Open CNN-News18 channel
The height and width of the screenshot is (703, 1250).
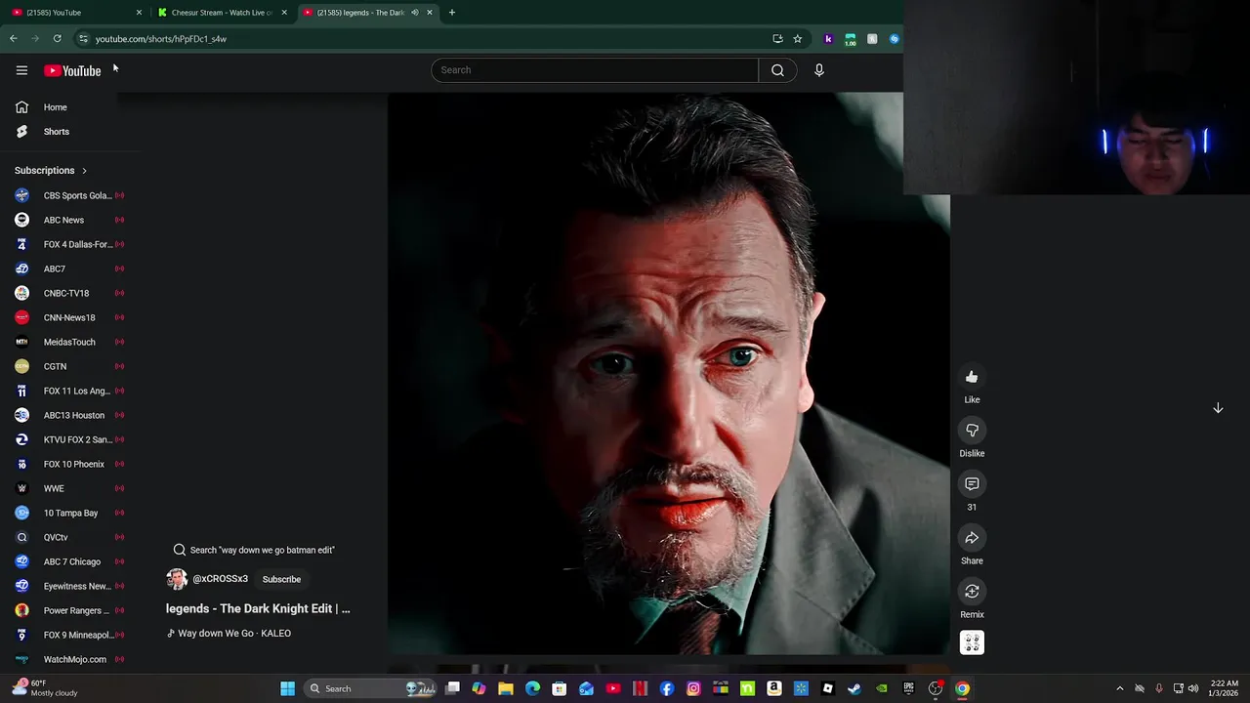[70, 317]
